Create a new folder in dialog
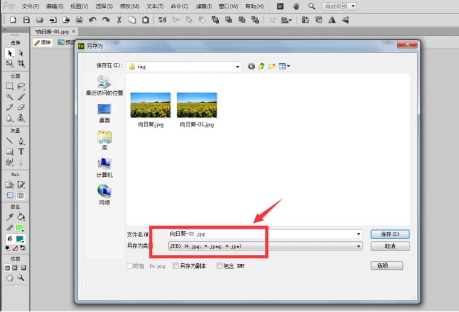The height and width of the screenshot is (312, 459). [272, 66]
